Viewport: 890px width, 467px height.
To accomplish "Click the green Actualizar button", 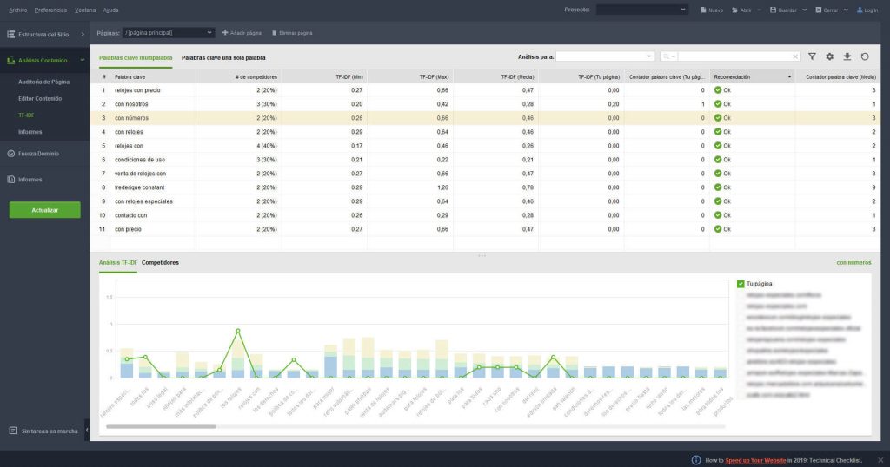I will pyautogui.click(x=45, y=210).
